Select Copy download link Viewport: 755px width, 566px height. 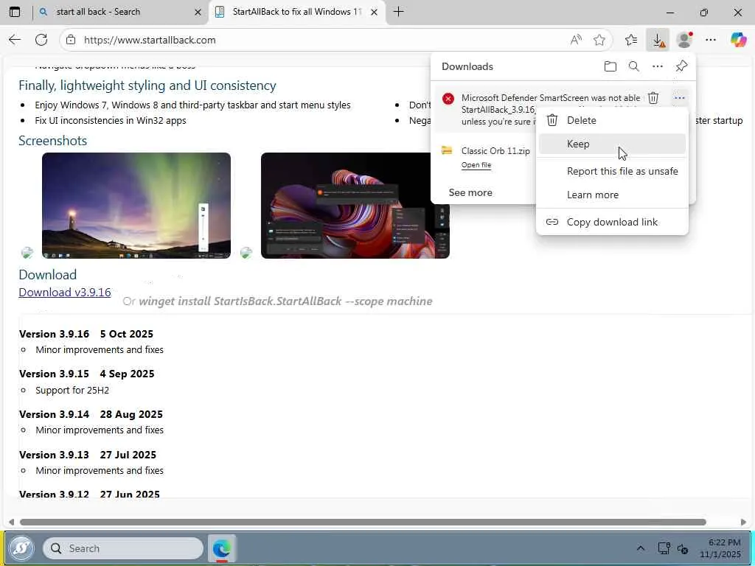pos(612,222)
